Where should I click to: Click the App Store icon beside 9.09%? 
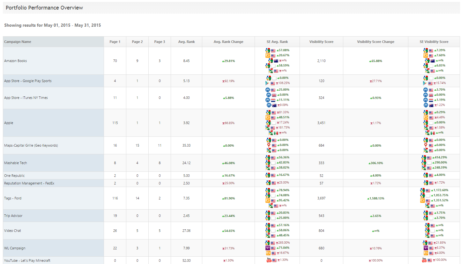[269, 105]
